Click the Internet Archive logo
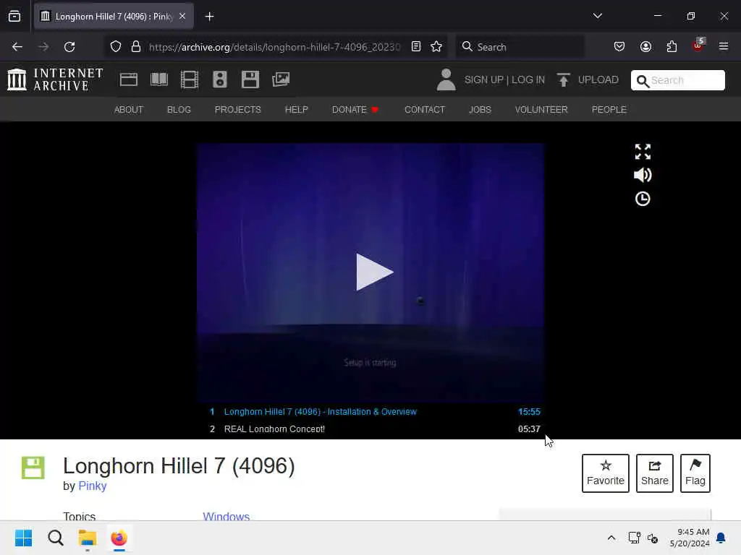The height and width of the screenshot is (555, 741). [x=55, y=79]
